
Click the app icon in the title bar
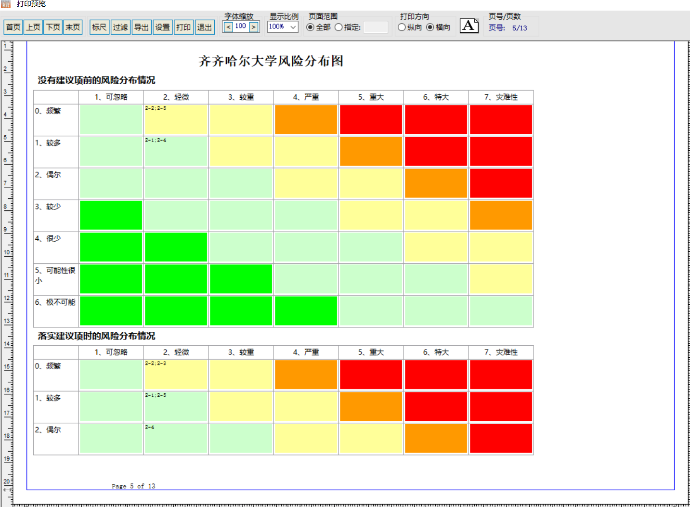tap(6, 4)
